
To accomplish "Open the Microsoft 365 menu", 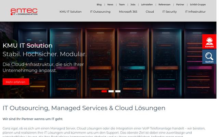I will tap(128, 12).
